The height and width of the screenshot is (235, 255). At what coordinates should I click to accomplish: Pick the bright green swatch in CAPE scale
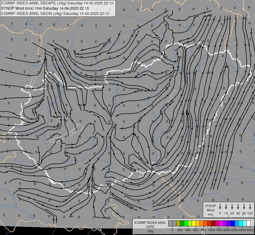coord(186,223)
